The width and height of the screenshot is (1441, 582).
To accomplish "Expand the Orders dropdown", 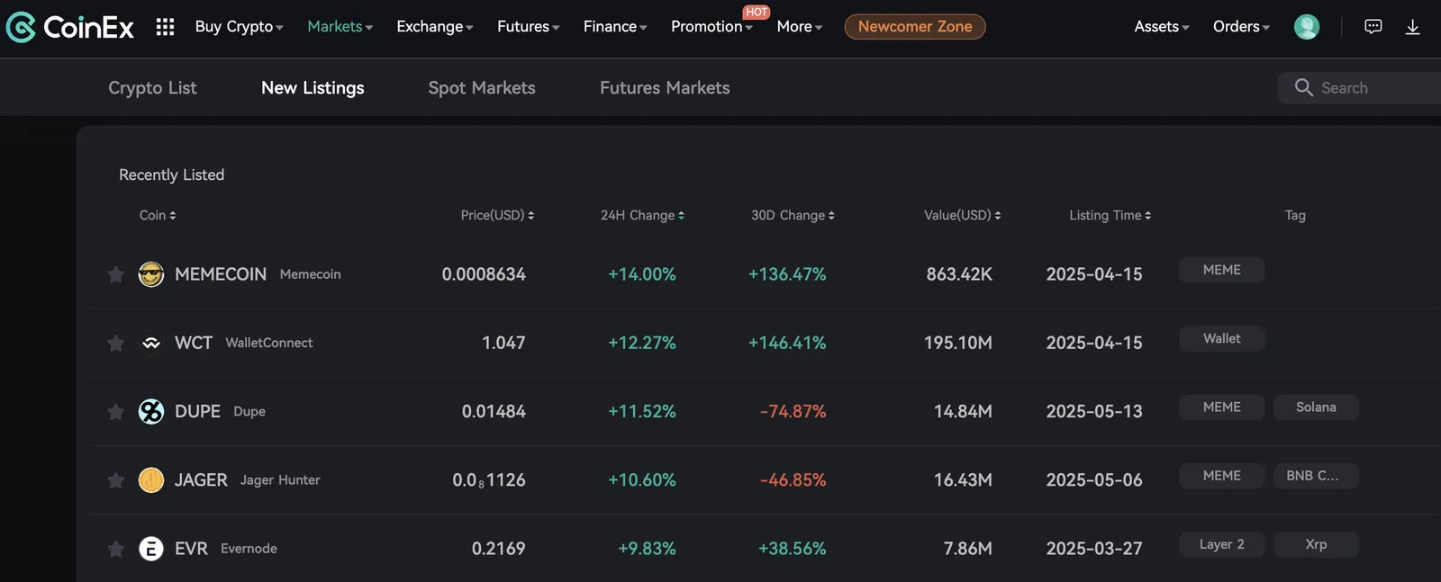I will (x=1242, y=27).
